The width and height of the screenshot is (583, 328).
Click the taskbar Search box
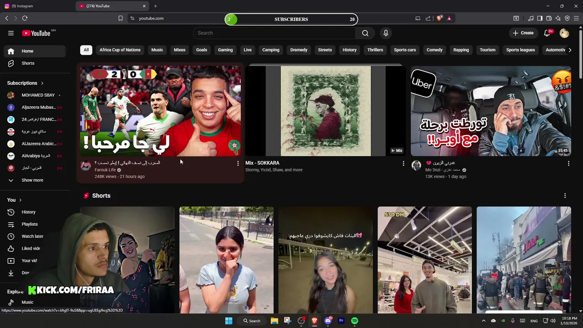tap(252, 321)
